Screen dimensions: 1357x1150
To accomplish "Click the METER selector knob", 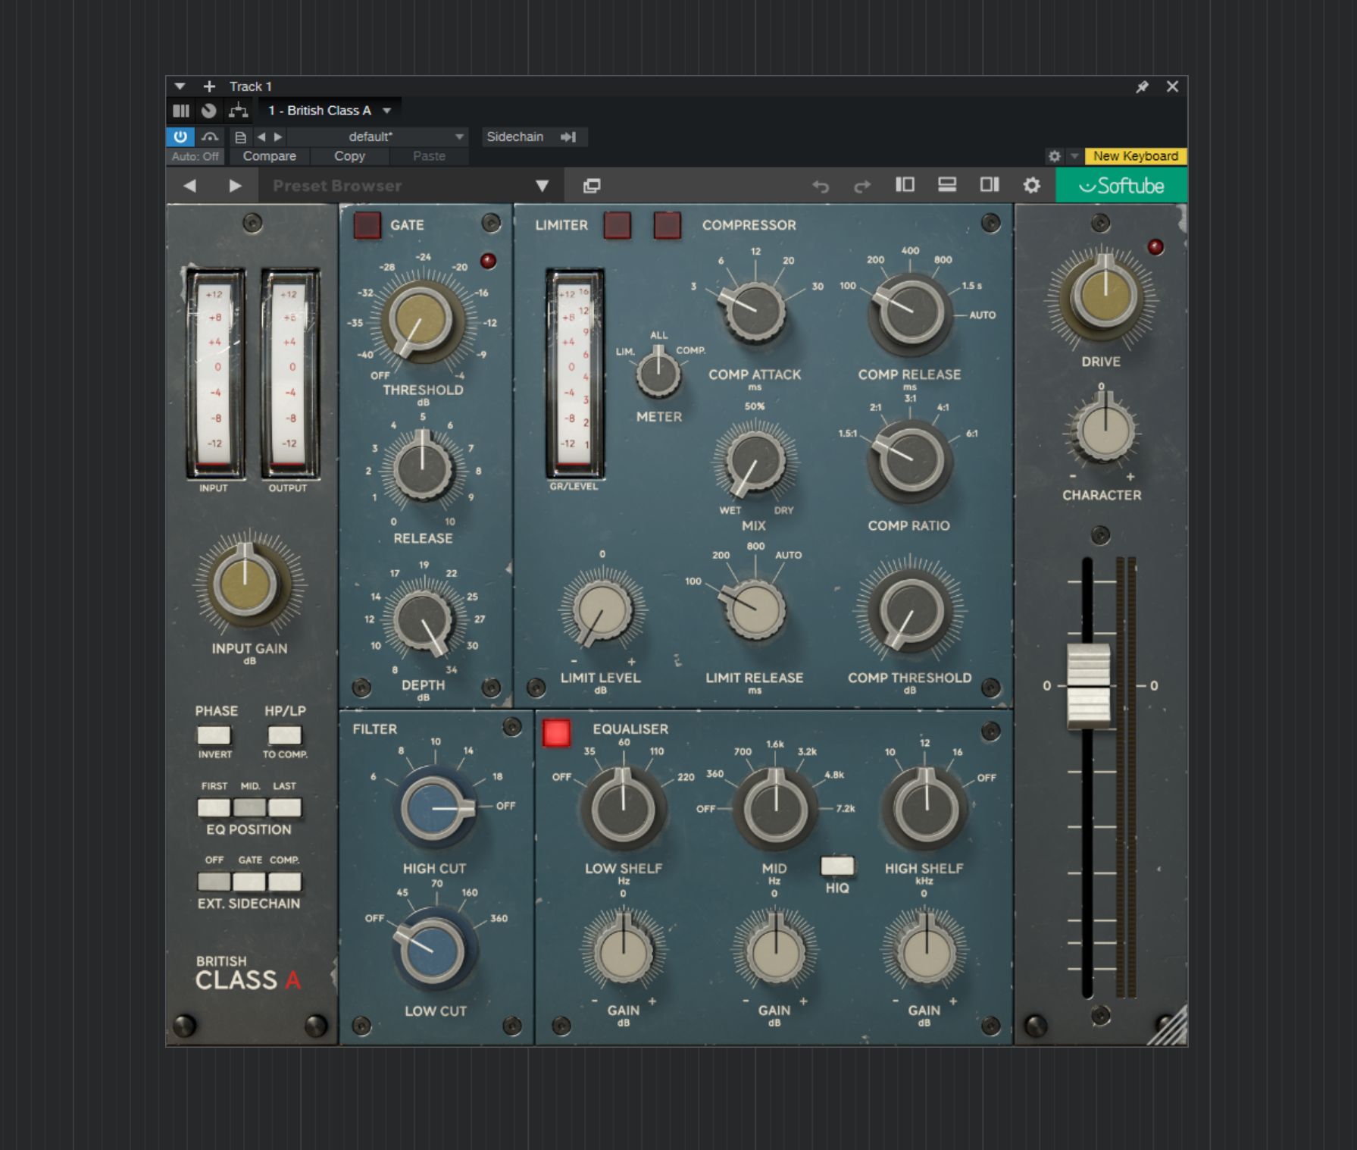I will coord(658,373).
